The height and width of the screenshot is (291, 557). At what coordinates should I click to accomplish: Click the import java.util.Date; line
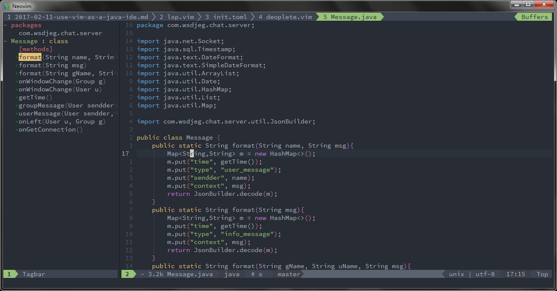point(178,81)
